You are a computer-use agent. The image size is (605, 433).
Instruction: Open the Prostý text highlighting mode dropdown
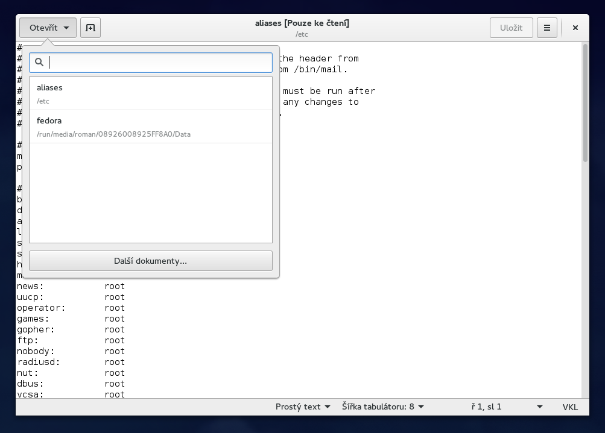pyautogui.click(x=302, y=407)
